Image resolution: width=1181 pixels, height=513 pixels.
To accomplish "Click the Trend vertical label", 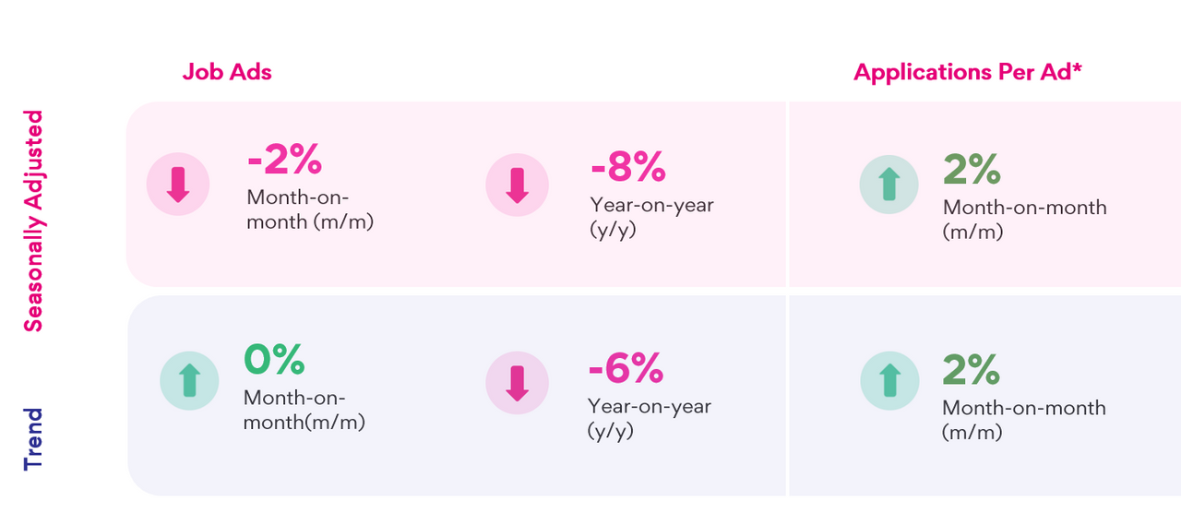I will pyautogui.click(x=33, y=438).
